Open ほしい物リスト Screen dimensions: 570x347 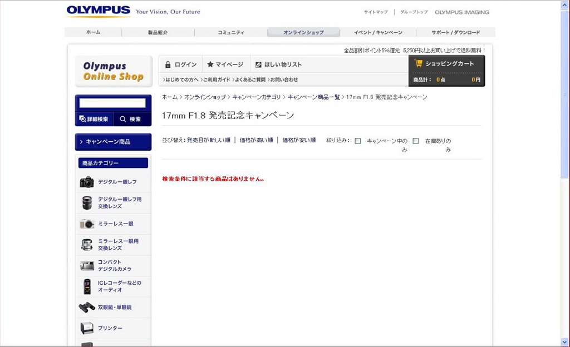click(283, 65)
